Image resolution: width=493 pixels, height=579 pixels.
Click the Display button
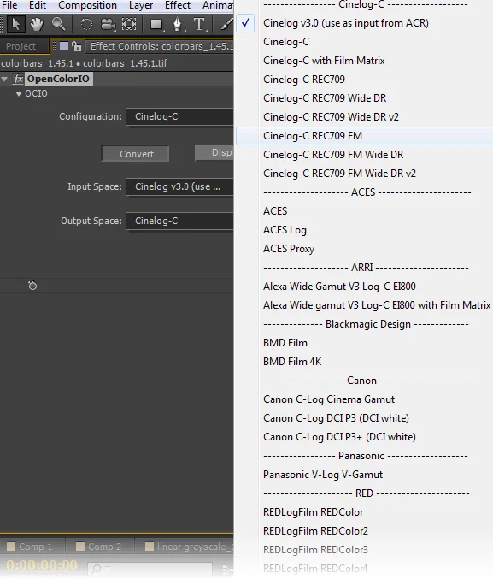pyautogui.click(x=214, y=152)
